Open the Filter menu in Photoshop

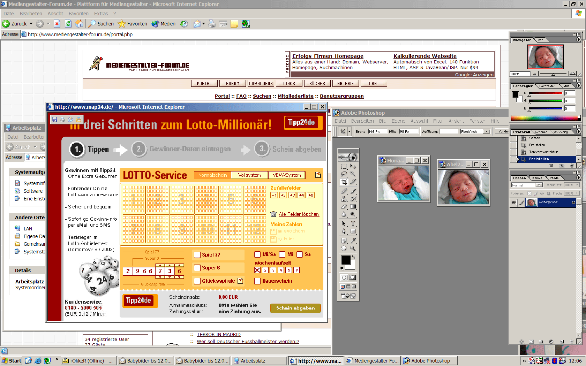tap(438, 121)
